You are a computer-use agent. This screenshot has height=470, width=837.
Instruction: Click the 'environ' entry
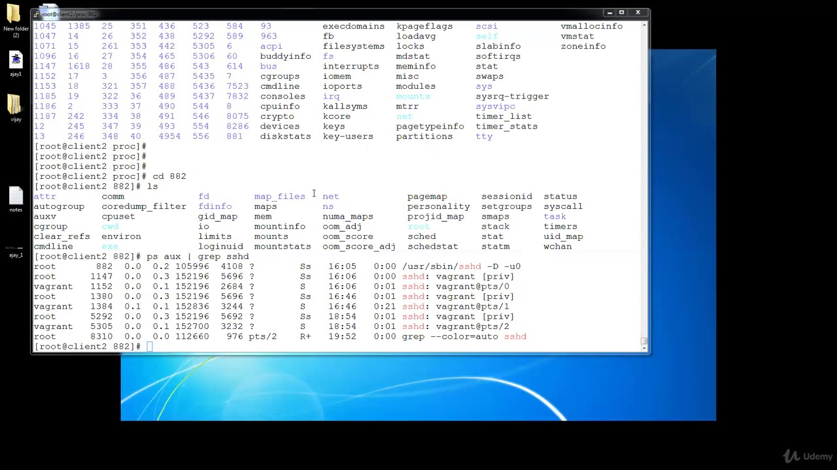[x=121, y=236]
